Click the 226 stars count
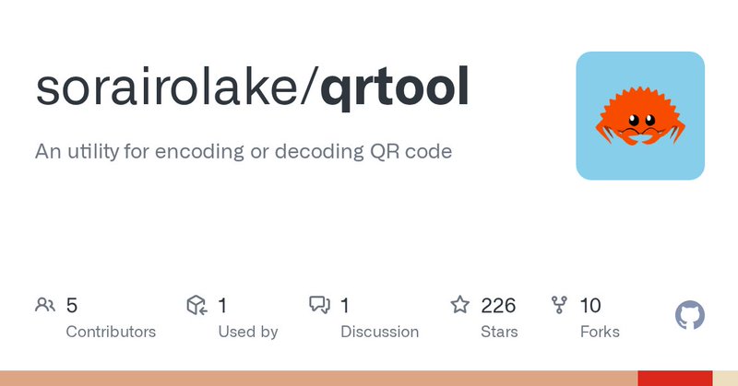 coord(498,305)
